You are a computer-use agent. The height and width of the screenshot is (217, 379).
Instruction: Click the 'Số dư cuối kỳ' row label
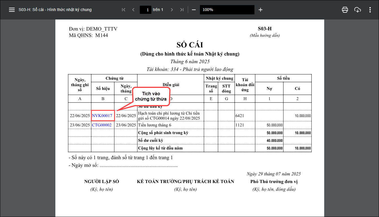click(x=151, y=140)
